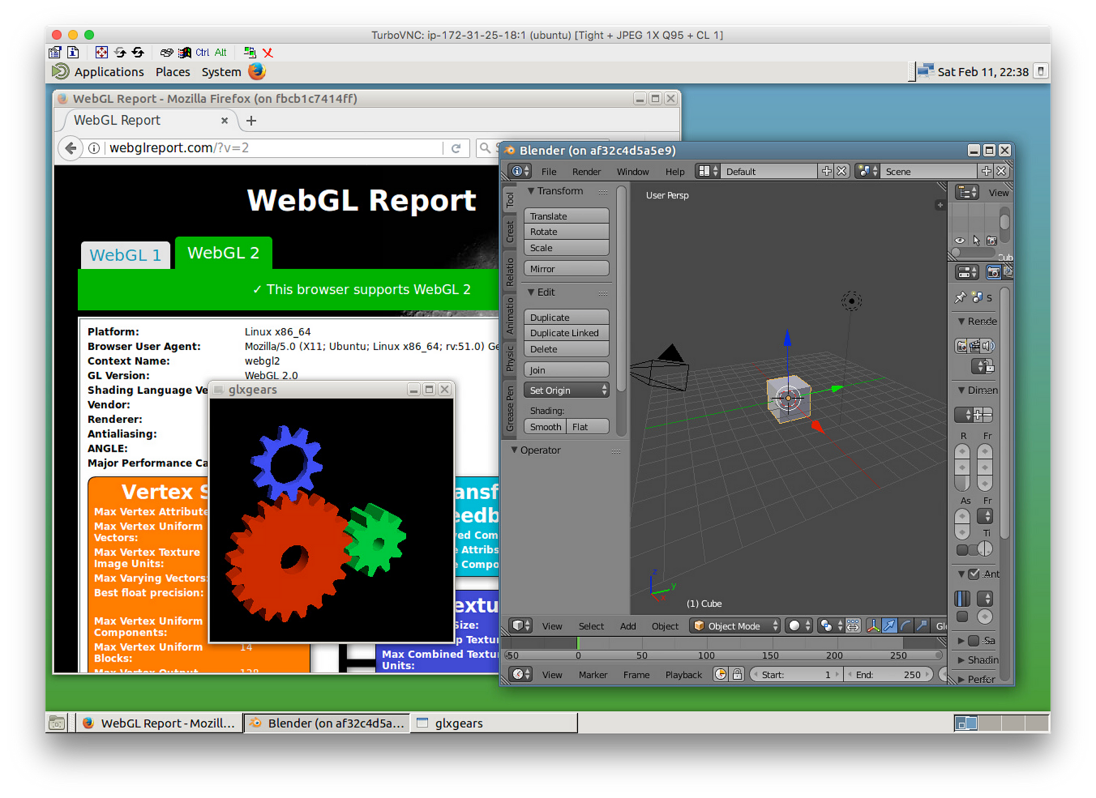
Task: Select scale manipulator icon
Action: pos(922,626)
